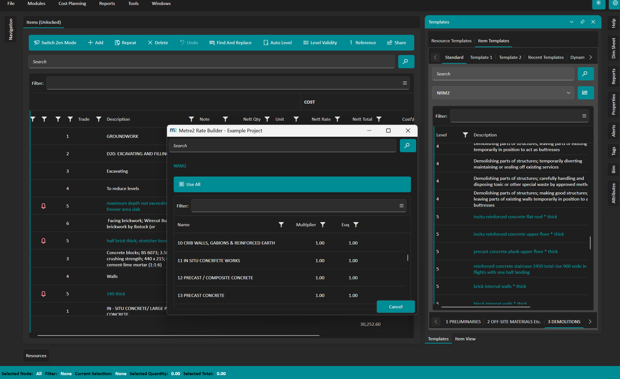The image size is (620, 379).
Task: Click the Rate Builder list vertical scrollbar
Action: coord(408,258)
